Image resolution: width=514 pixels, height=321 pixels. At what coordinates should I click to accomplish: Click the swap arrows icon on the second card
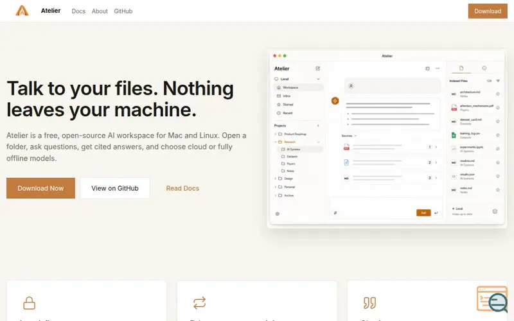pyautogui.click(x=199, y=303)
